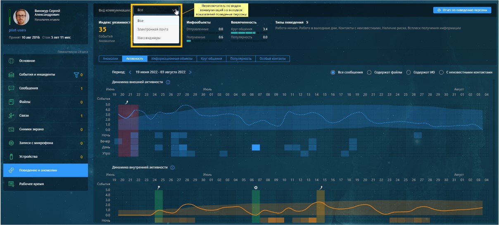Click the Типы поведения heading
The width and height of the screenshot is (499, 225).
[x=289, y=22]
